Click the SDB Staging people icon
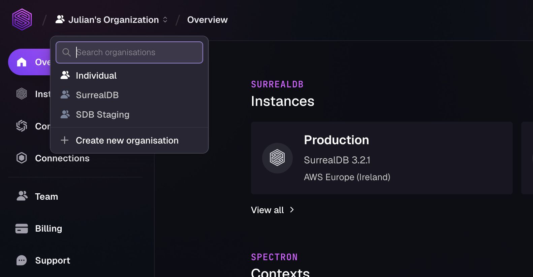The height and width of the screenshot is (277, 533). 65,114
